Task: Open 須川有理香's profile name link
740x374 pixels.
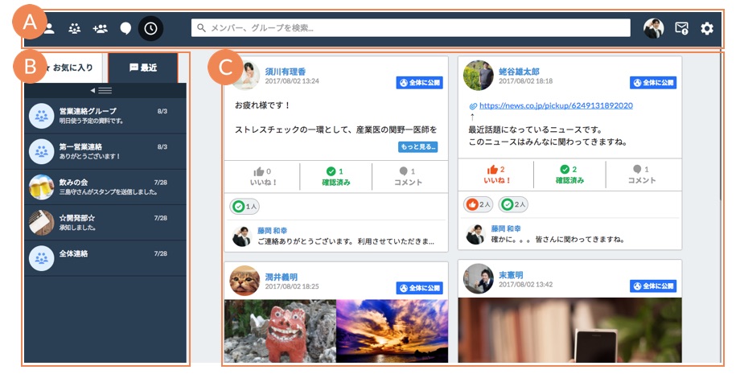Action: tap(287, 71)
